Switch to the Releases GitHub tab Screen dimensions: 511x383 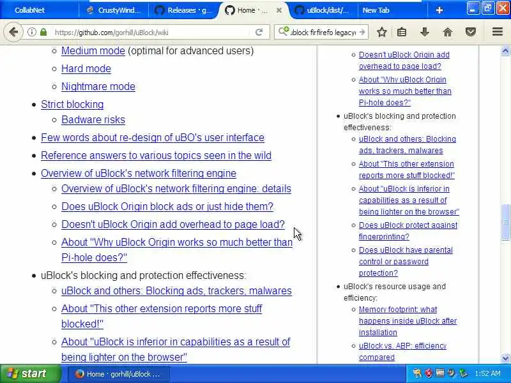tap(183, 10)
